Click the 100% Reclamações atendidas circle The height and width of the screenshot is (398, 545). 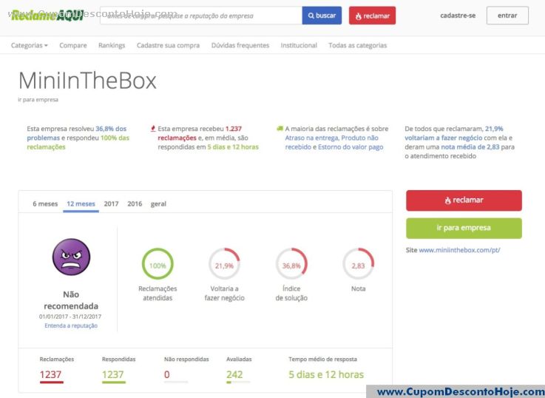[x=158, y=263]
